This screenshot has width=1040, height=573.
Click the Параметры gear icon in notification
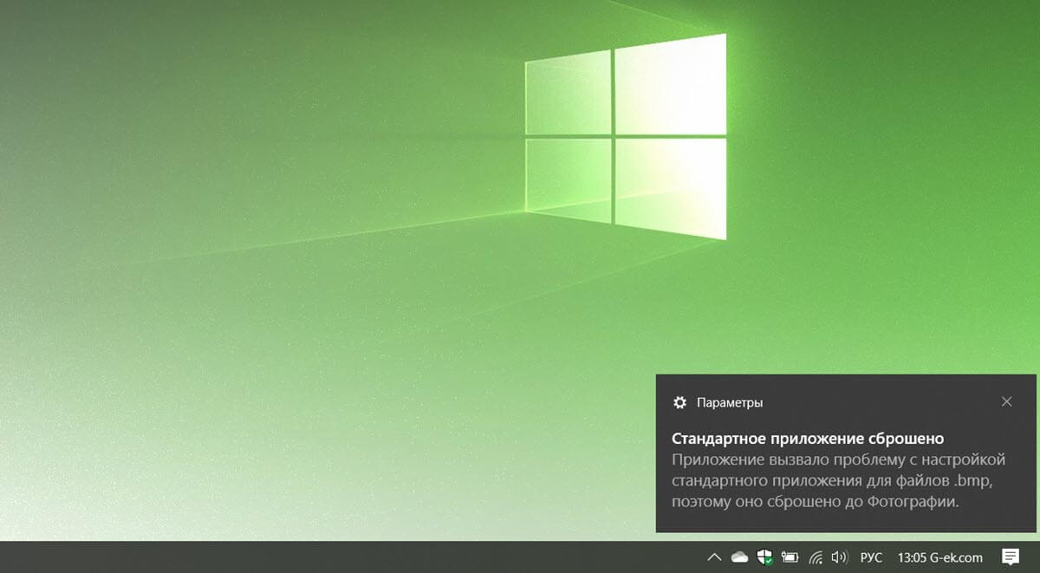[680, 402]
